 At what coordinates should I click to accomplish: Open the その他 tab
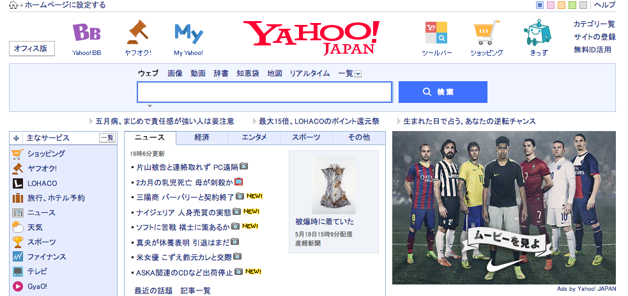point(359,137)
